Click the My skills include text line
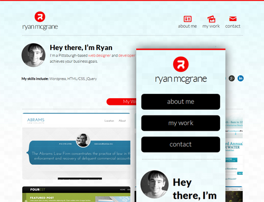This screenshot has height=202, width=264. [x=59, y=79]
